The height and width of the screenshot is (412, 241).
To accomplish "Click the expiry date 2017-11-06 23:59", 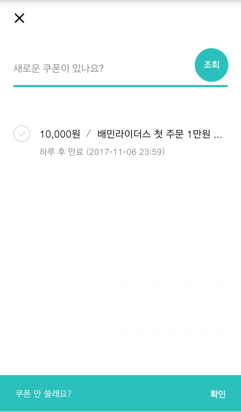I will [x=125, y=152].
